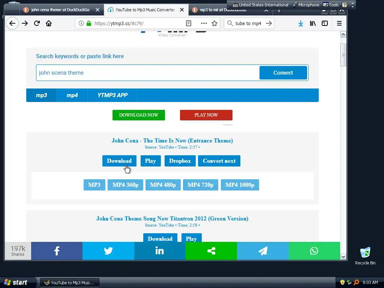
Task: Go back with the browser back arrow
Action: (12, 23)
